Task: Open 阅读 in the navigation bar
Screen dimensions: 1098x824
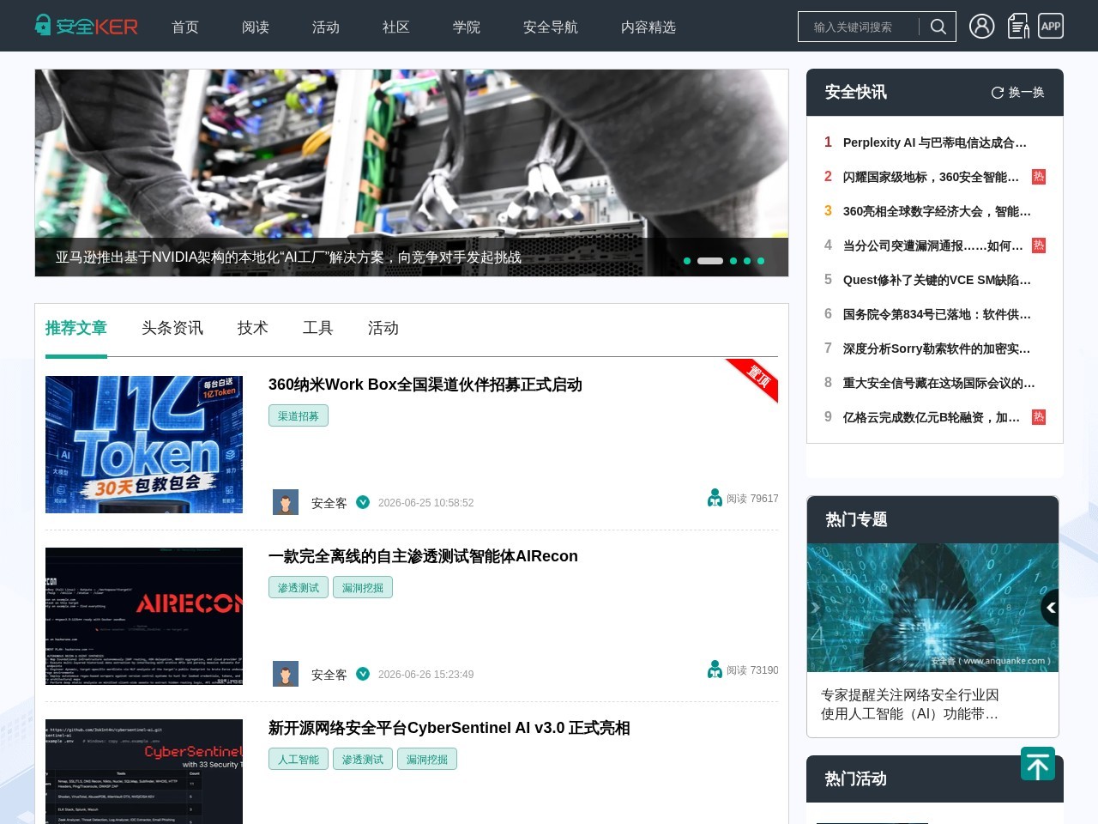Action: [256, 27]
